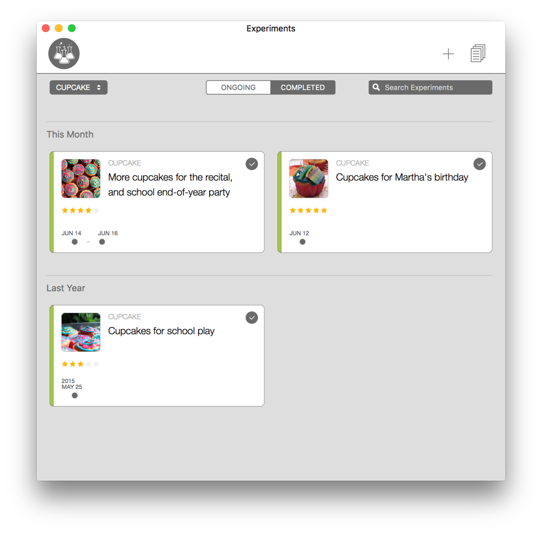The image size is (542, 533).
Task: Switch to the ONGOING tab
Action: (x=238, y=87)
